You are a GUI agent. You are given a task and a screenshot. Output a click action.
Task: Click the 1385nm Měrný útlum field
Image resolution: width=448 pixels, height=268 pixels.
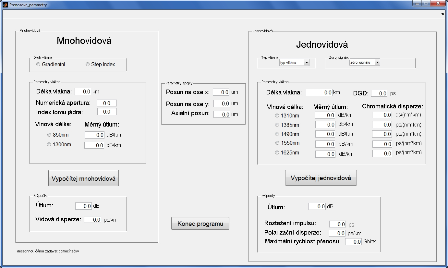click(x=325, y=125)
